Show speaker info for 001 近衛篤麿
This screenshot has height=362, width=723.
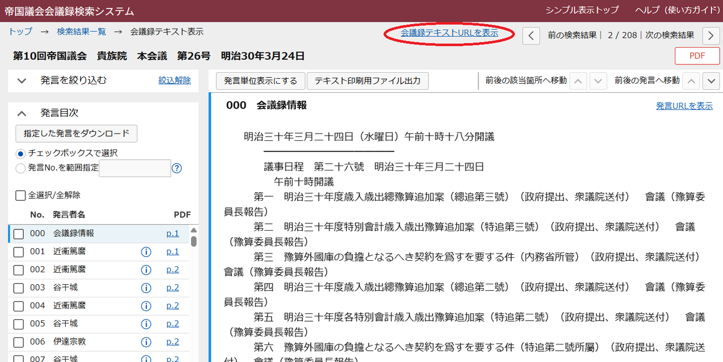tap(145, 251)
